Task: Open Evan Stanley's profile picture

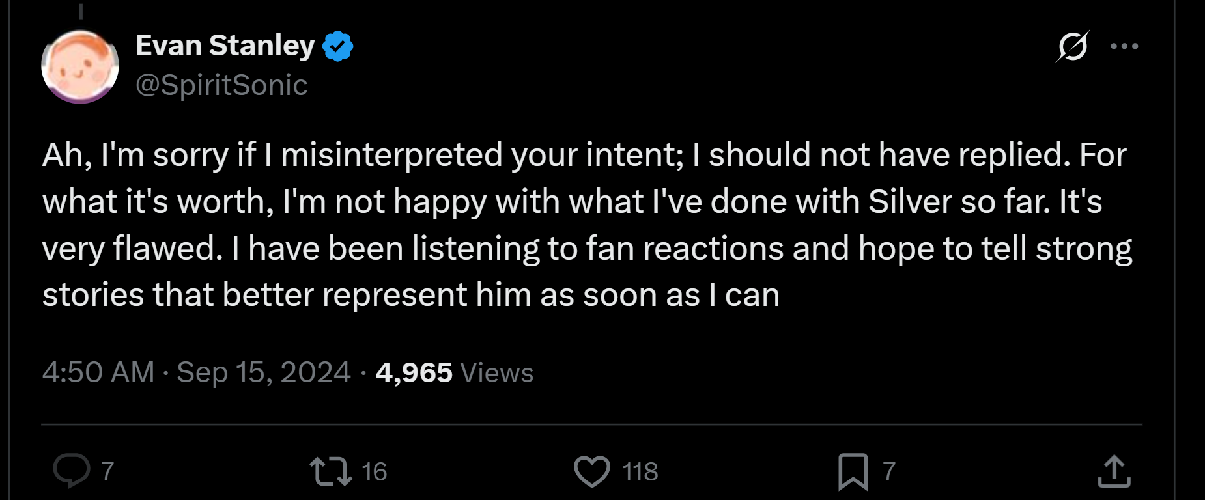Action: click(80, 66)
